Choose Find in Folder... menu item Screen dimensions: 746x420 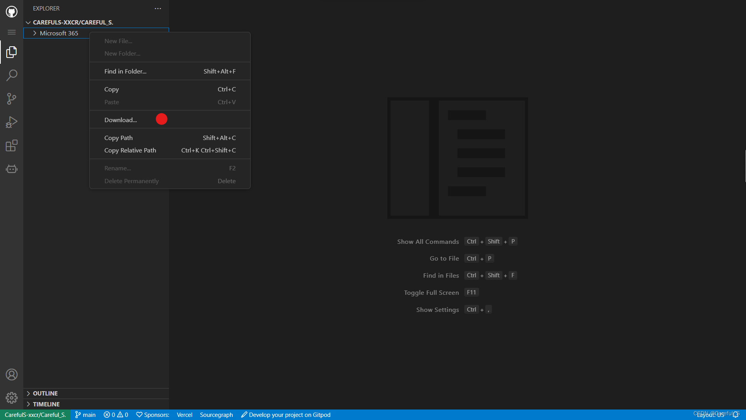(125, 72)
